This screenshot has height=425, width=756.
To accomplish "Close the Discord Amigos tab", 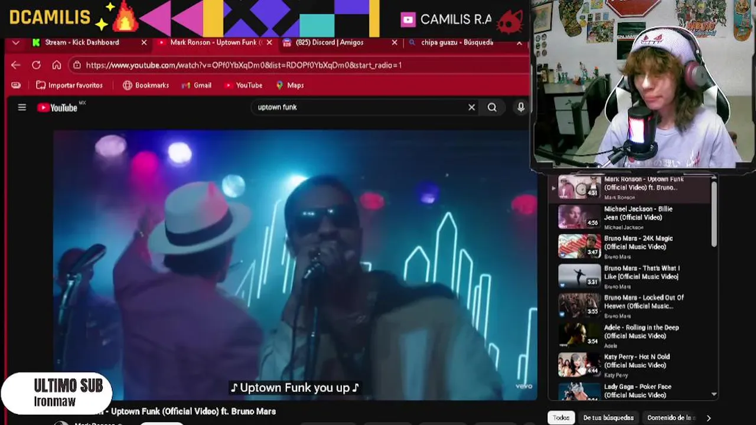I will point(395,42).
